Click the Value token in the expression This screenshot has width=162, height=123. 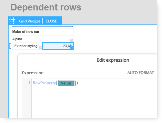(x=67, y=83)
